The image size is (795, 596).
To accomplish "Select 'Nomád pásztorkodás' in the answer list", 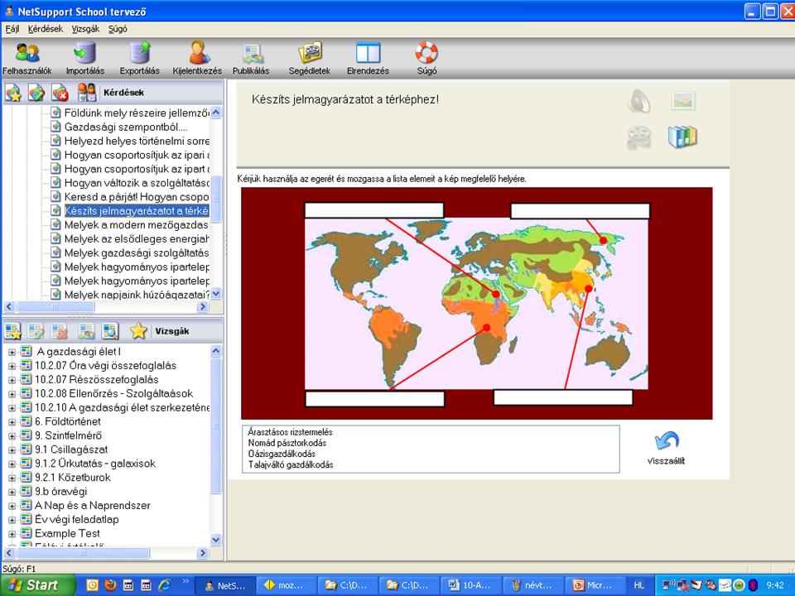I will (287, 443).
